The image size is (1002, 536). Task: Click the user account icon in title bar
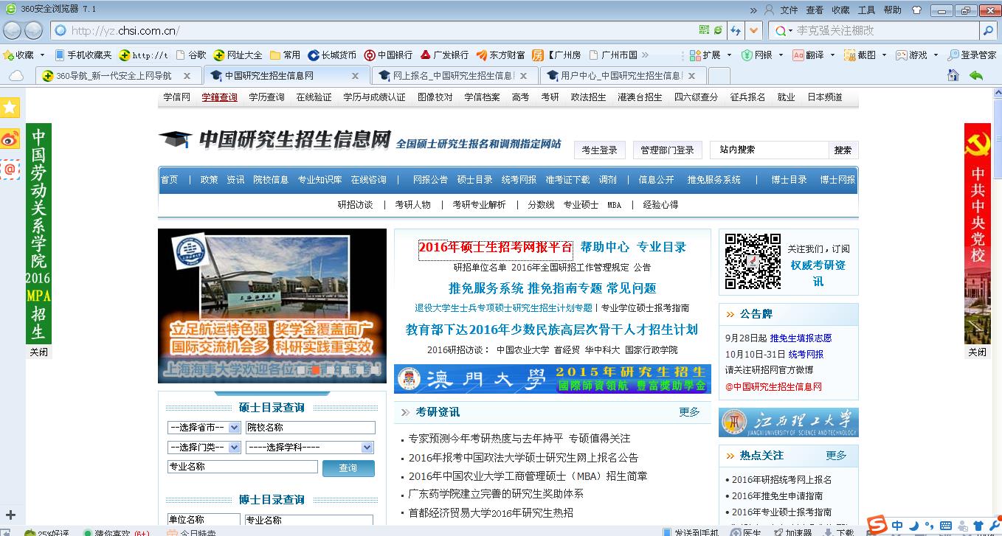[x=769, y=10]
